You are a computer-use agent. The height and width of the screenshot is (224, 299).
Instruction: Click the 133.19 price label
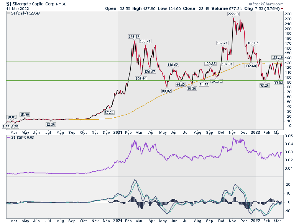click(x=277, y=58)
